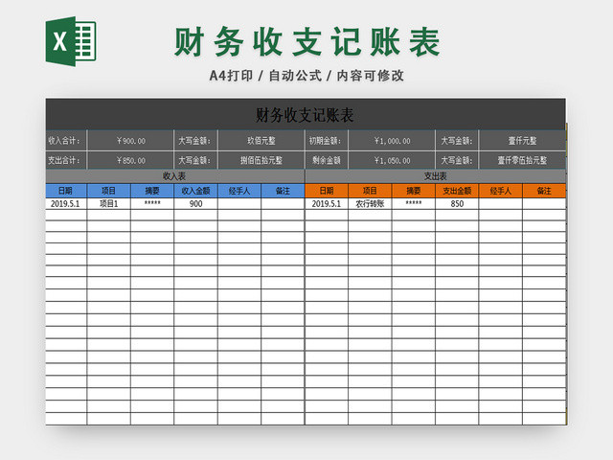This screenshot has height=460, width=613.
Task: Select the ¥900.00 income total cell
Action: [x=130, y=141]
